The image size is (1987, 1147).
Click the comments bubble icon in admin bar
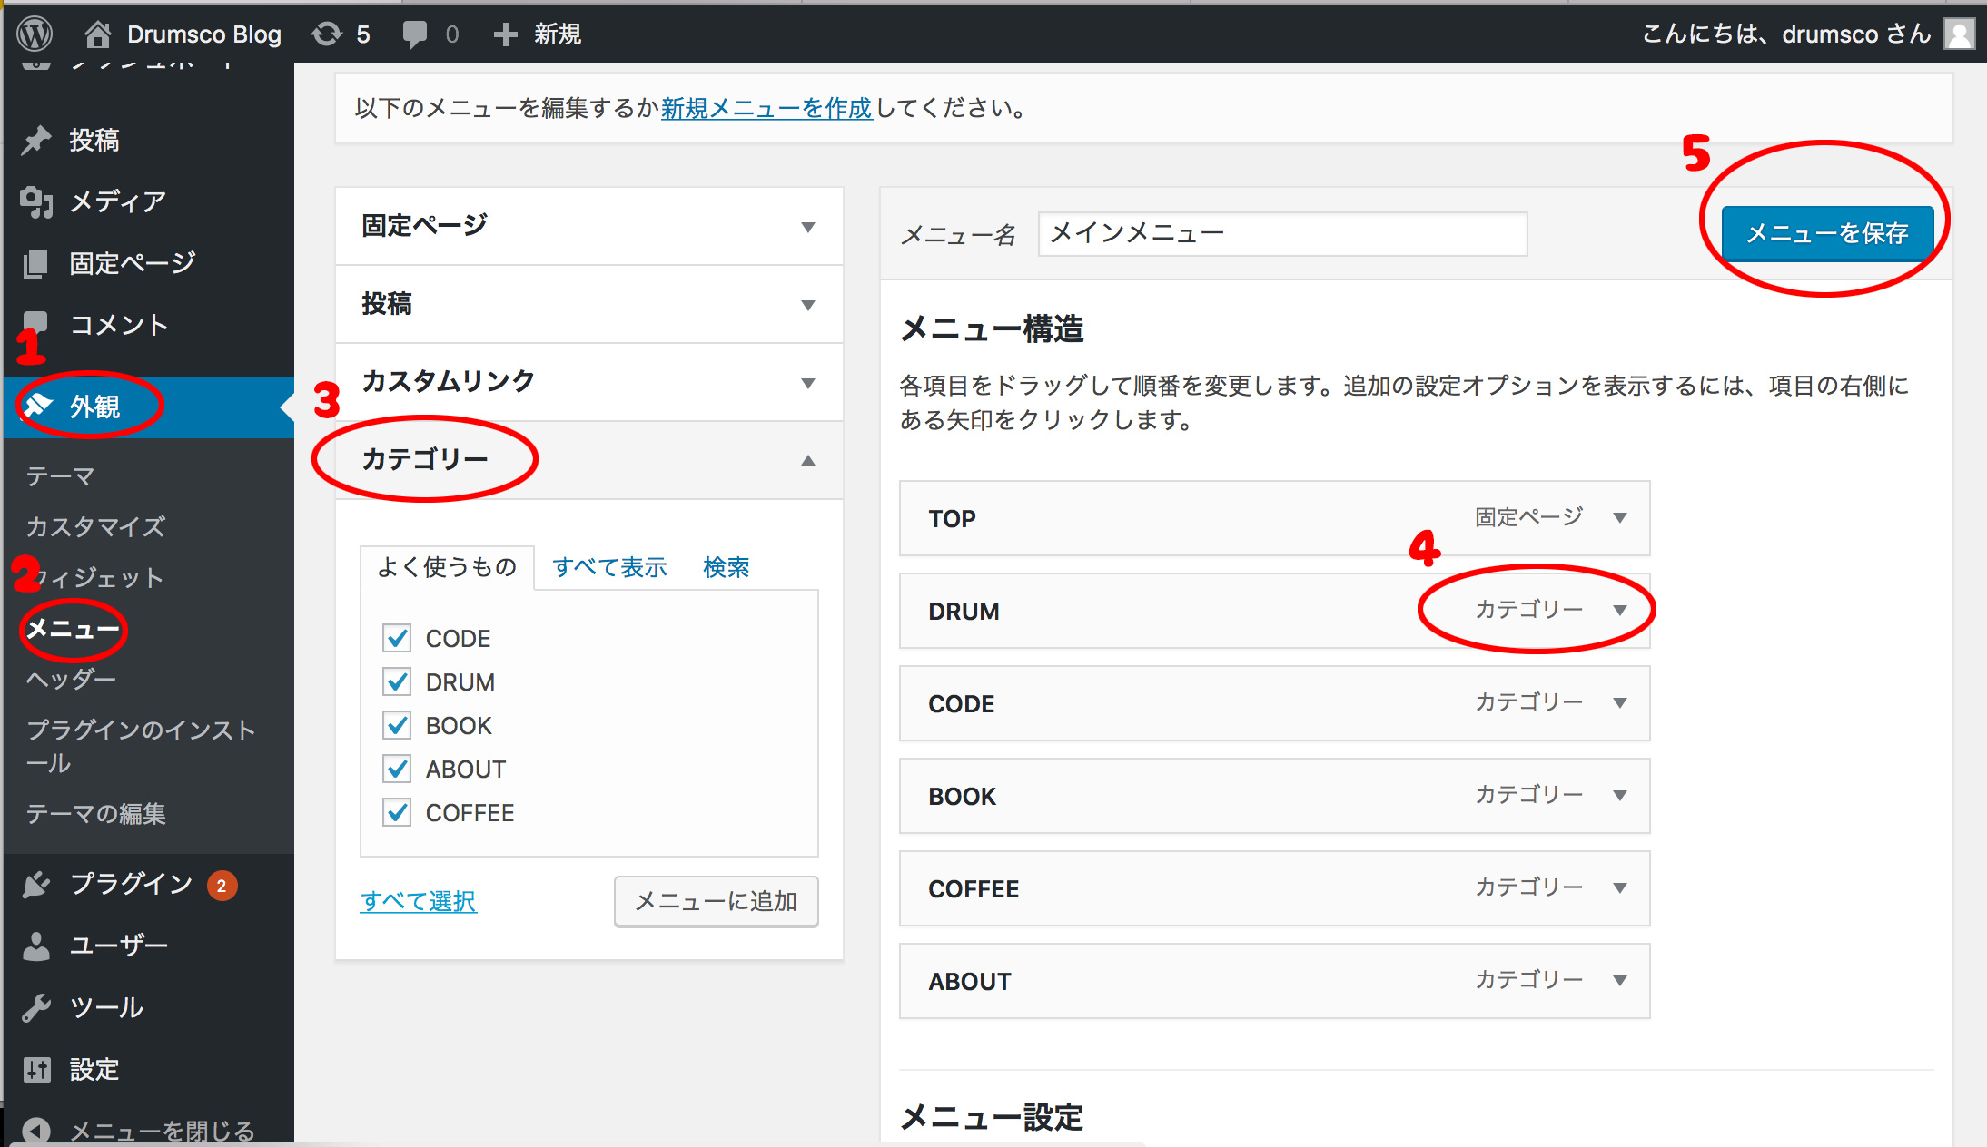414,34
